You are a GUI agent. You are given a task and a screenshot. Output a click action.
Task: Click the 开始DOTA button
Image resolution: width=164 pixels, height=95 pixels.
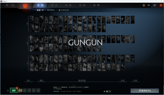(x=145, y=91)
